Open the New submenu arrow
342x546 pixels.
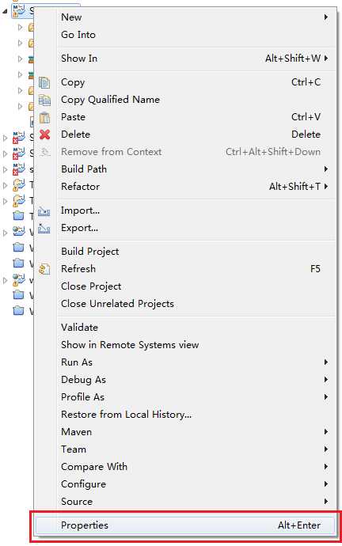(326, 17)
